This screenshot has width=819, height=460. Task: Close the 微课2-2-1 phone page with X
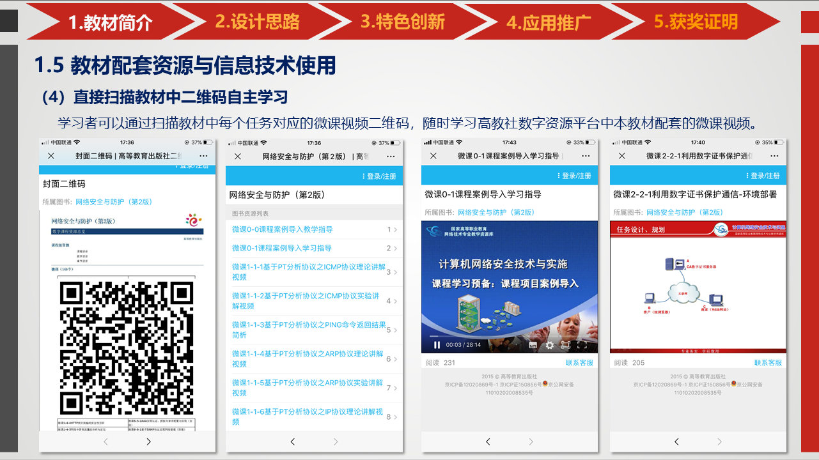[x=621, y=156]
